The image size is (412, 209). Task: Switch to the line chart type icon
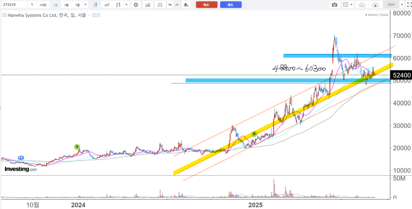pyautogui.click(x=107, y=4)
